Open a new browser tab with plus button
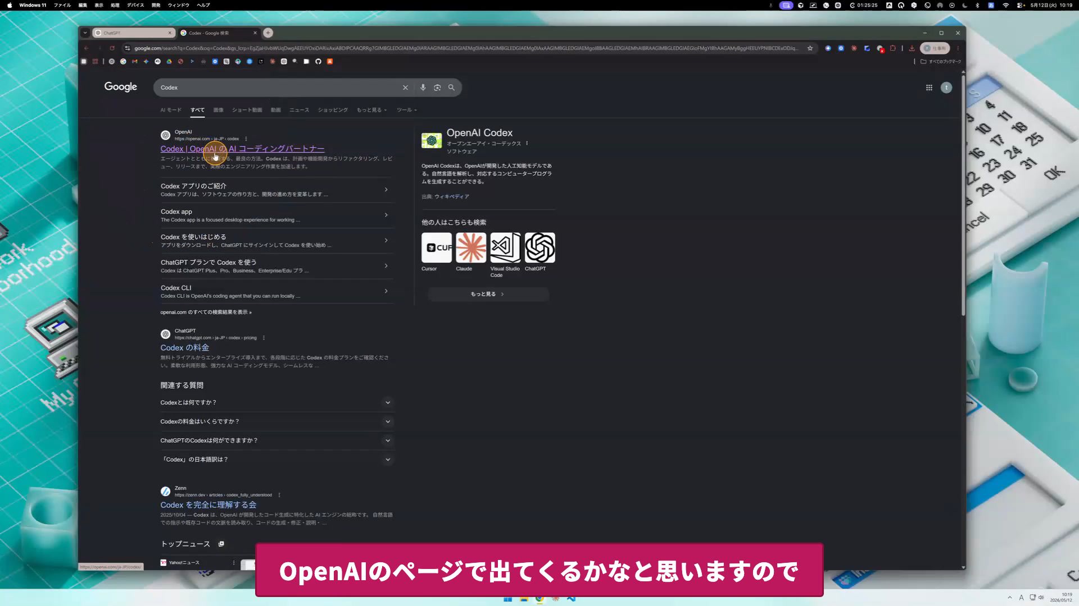This screenshot has height=606, width=1079. tap(268, 33)
